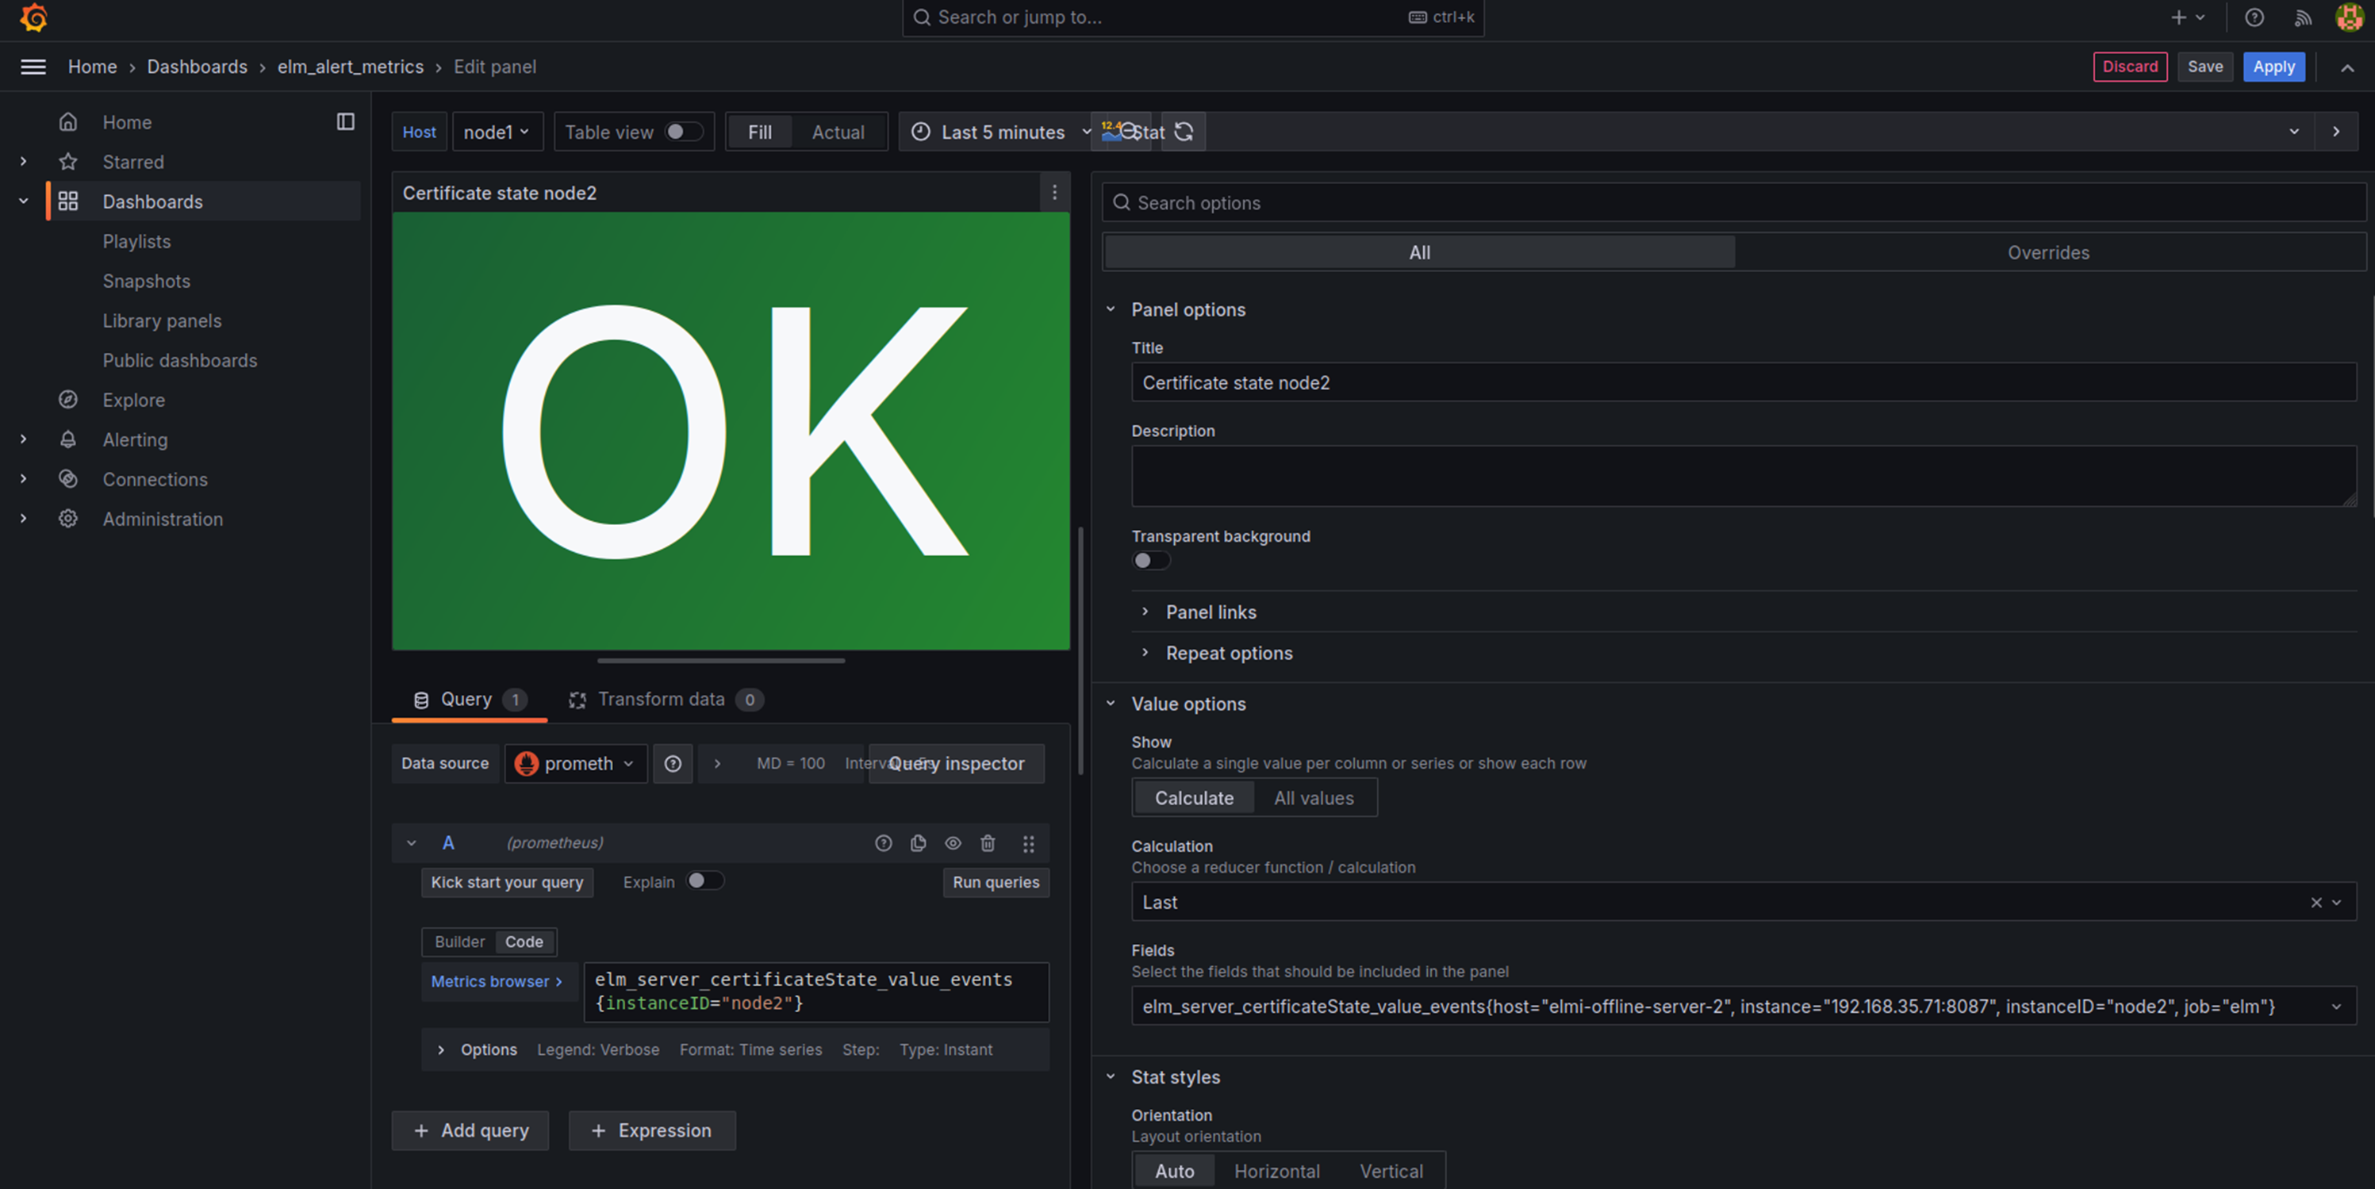This screenshot has width=2375, height=1189.
Task: Toggle query A visibility eye icon
Action: 953,843
